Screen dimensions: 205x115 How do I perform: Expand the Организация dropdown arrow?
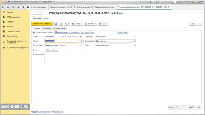pos(131,41)
